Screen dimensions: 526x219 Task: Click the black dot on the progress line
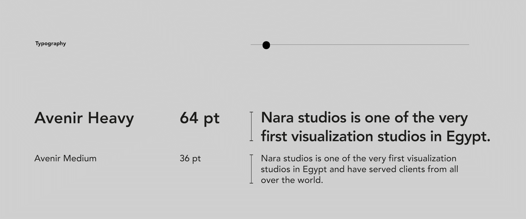point(266,45)
